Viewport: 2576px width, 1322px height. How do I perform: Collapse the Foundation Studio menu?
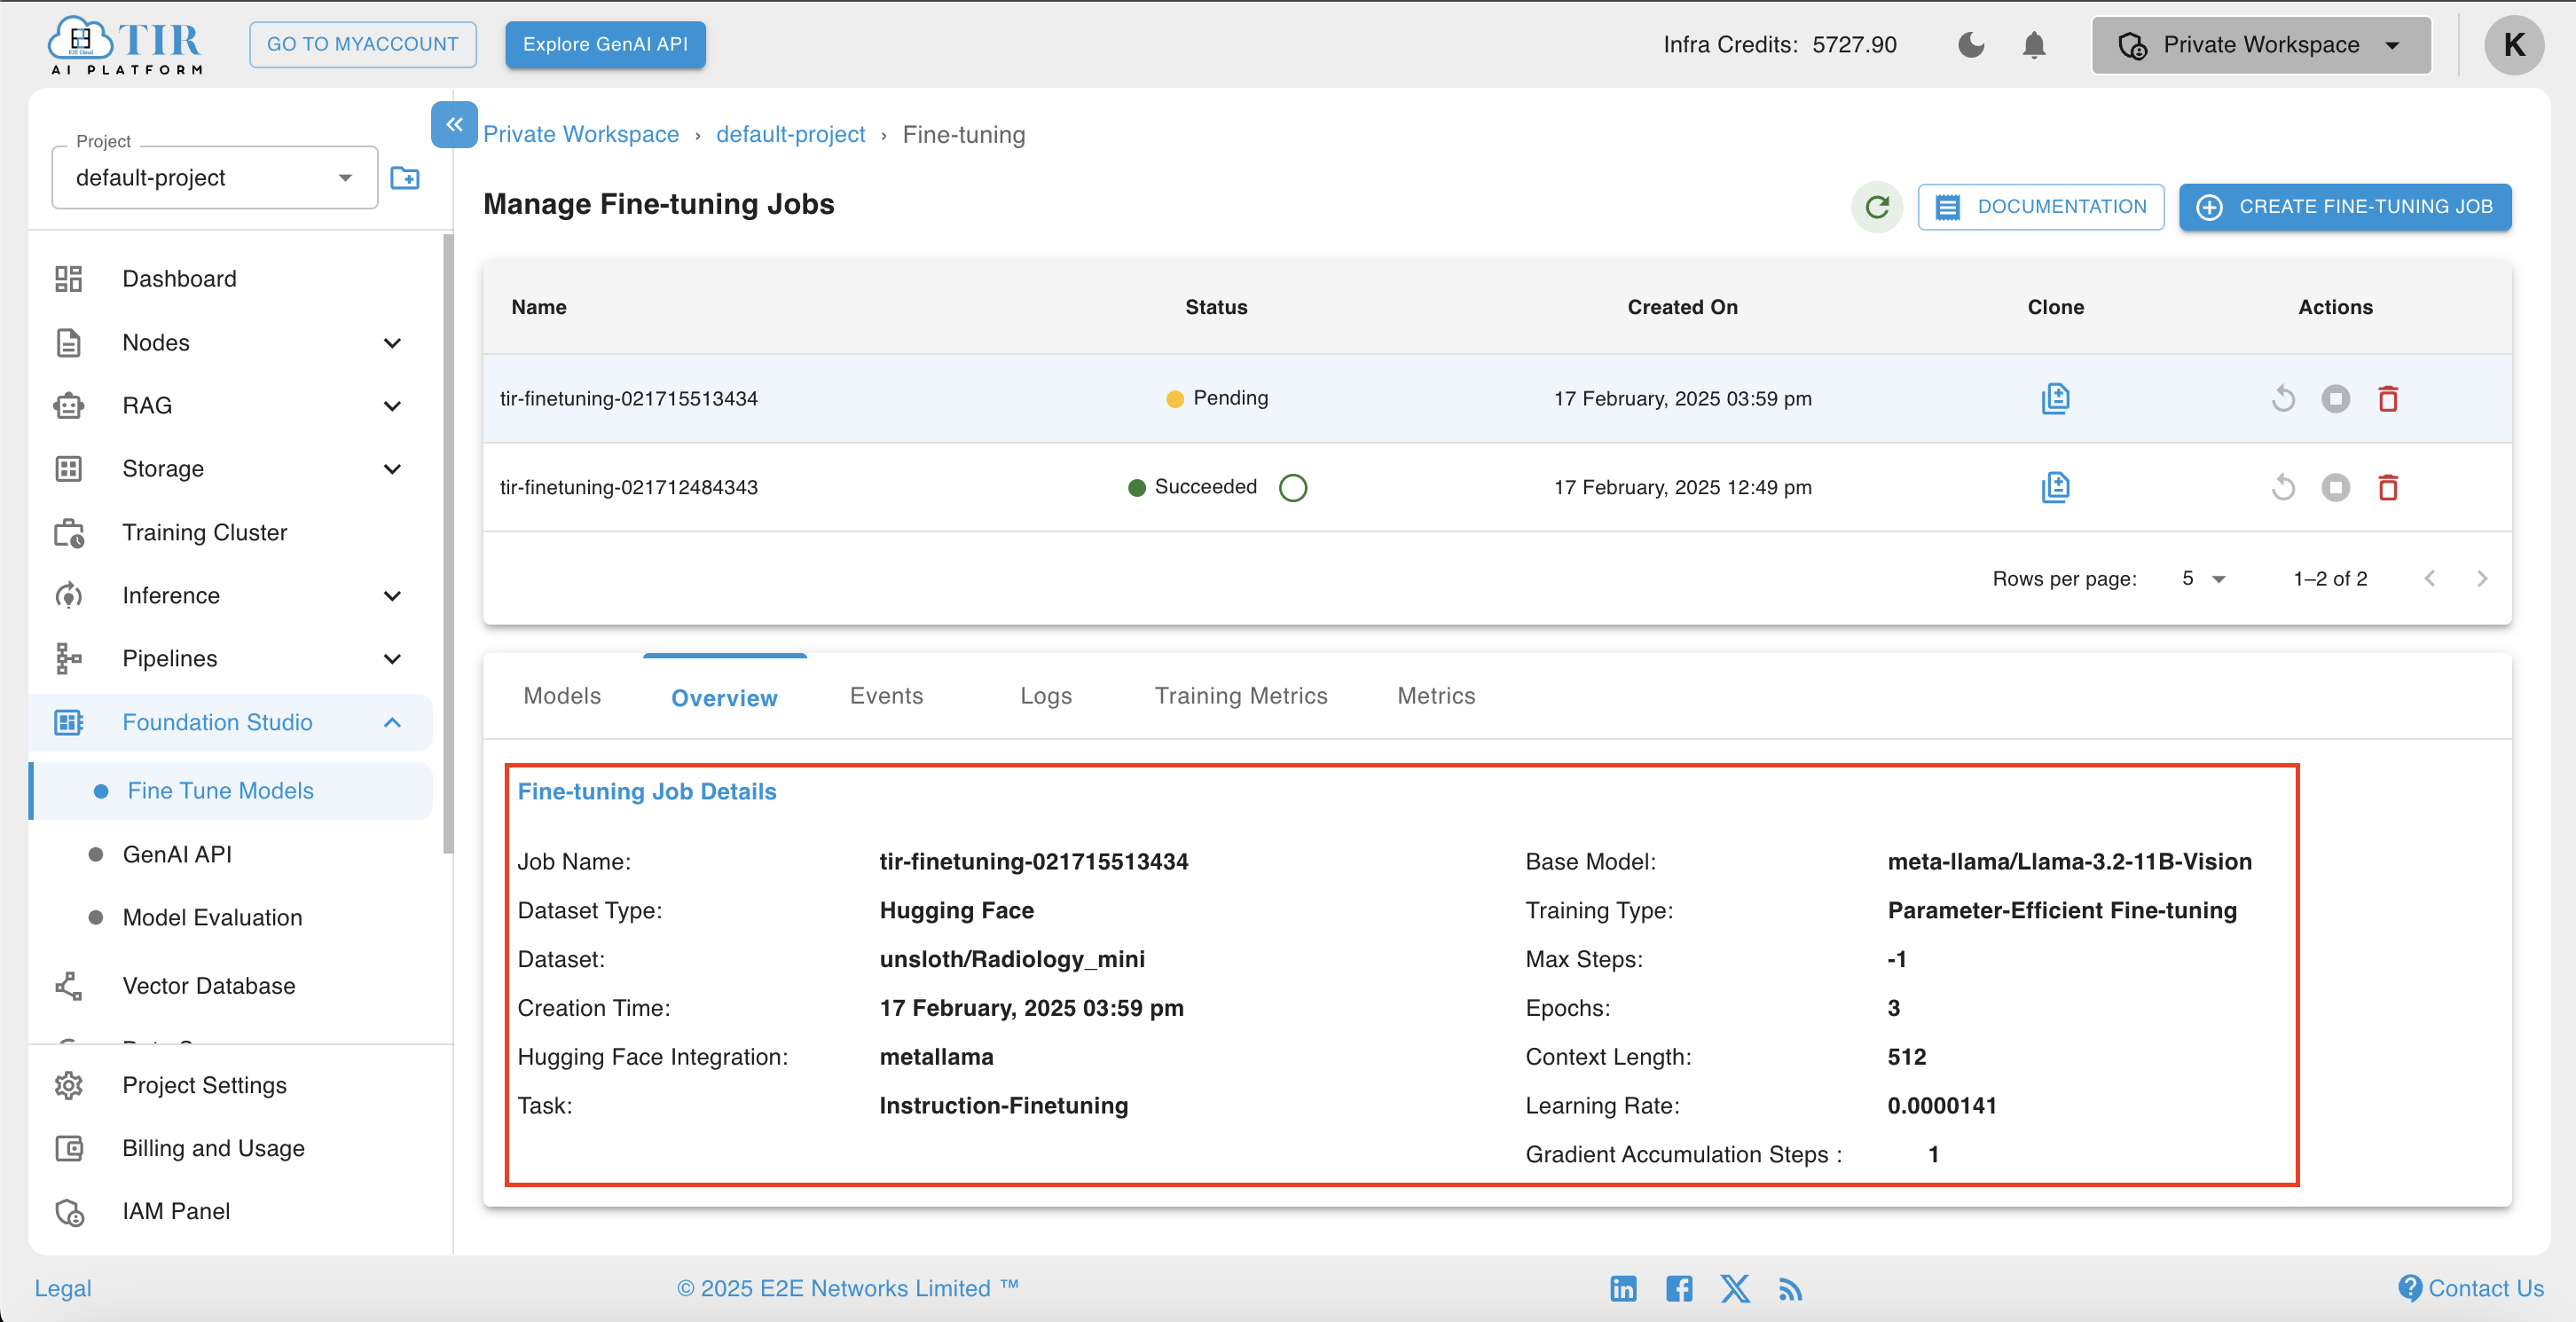[x=230, y=722]
